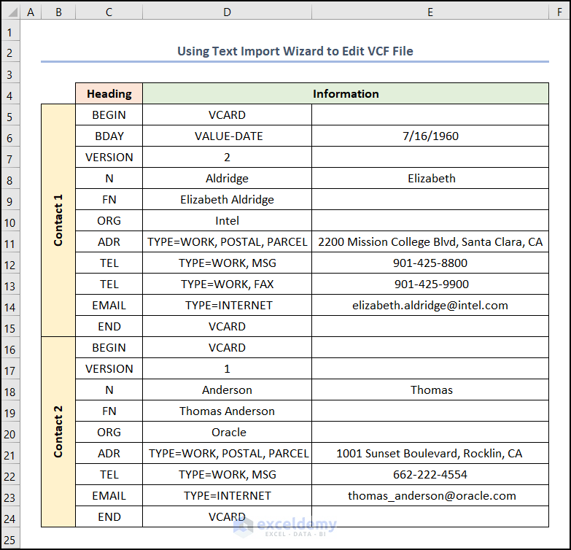Select row 4 header
The height and width of the screenshot is (550, 571).
pos(10,94)
